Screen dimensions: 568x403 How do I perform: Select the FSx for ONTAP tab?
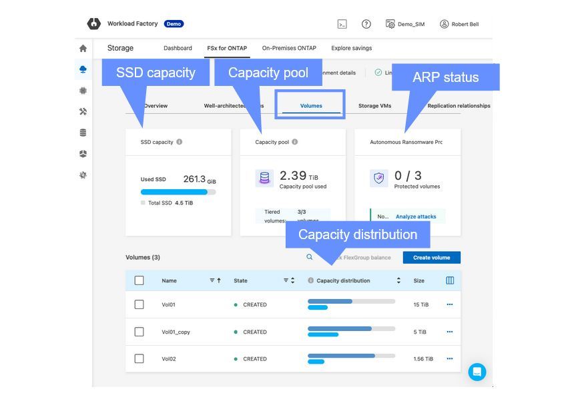pos(227,48)
